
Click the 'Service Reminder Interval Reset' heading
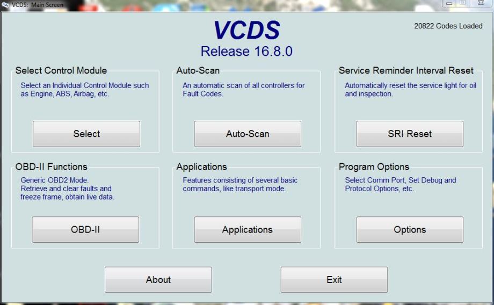click(406, 70)
